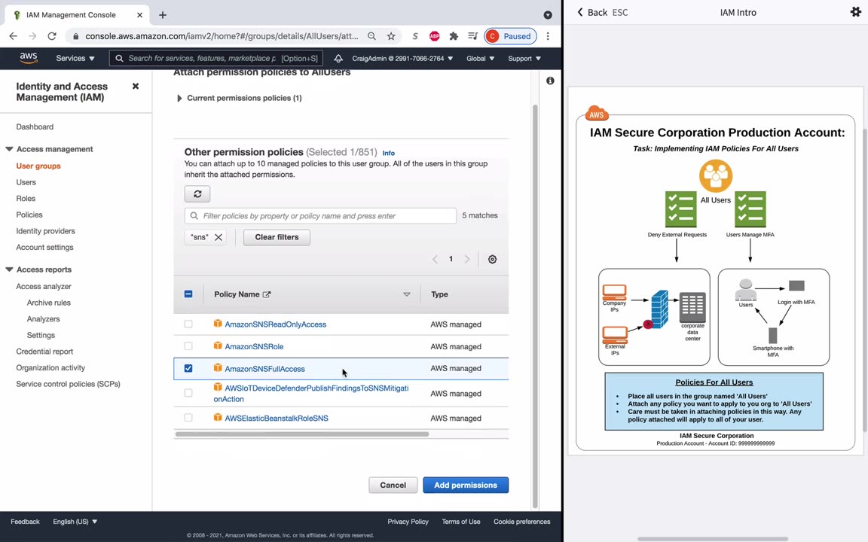Viewport: 868px width, 542px height.
Task: Uncheck the AmazonSNSFullAccess checkbox
Action: tap(188, 368)
